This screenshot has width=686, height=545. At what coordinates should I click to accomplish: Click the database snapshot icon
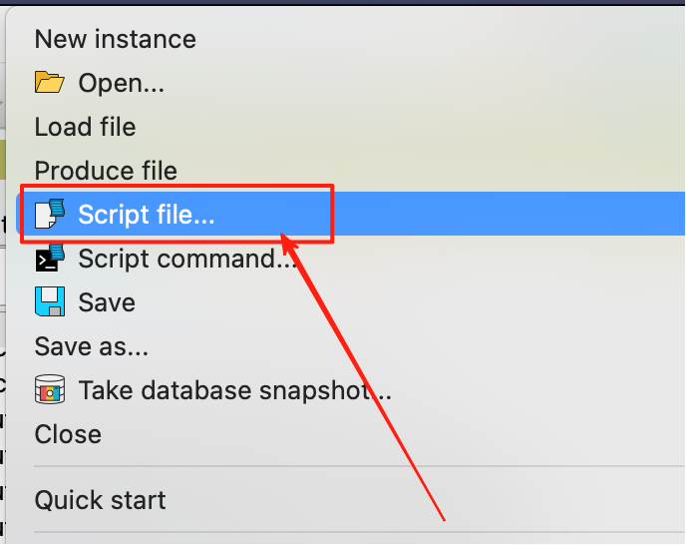tap(50, 390)
